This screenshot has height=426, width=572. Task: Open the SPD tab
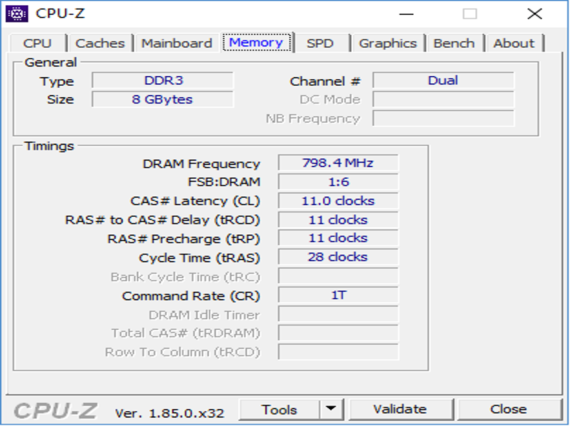(x=320, y=43)
